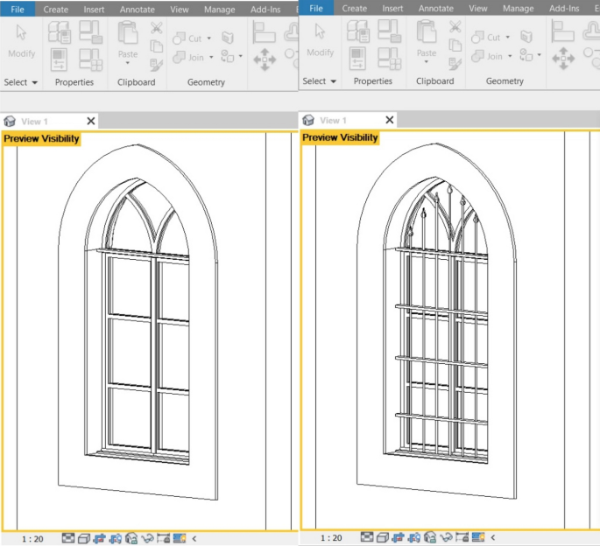This screenshot has height=546, width=600.
Task: Open Detail Level icon on left view control bar
Action: click(x=67, y=538)
